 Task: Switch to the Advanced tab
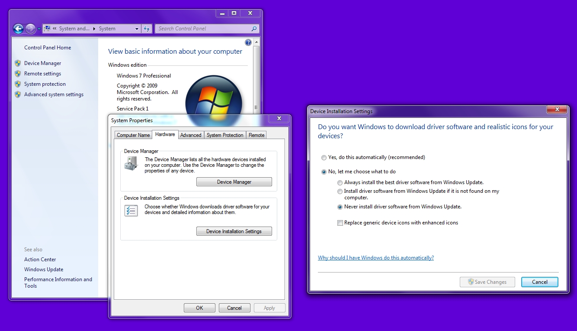click(191, 135)
